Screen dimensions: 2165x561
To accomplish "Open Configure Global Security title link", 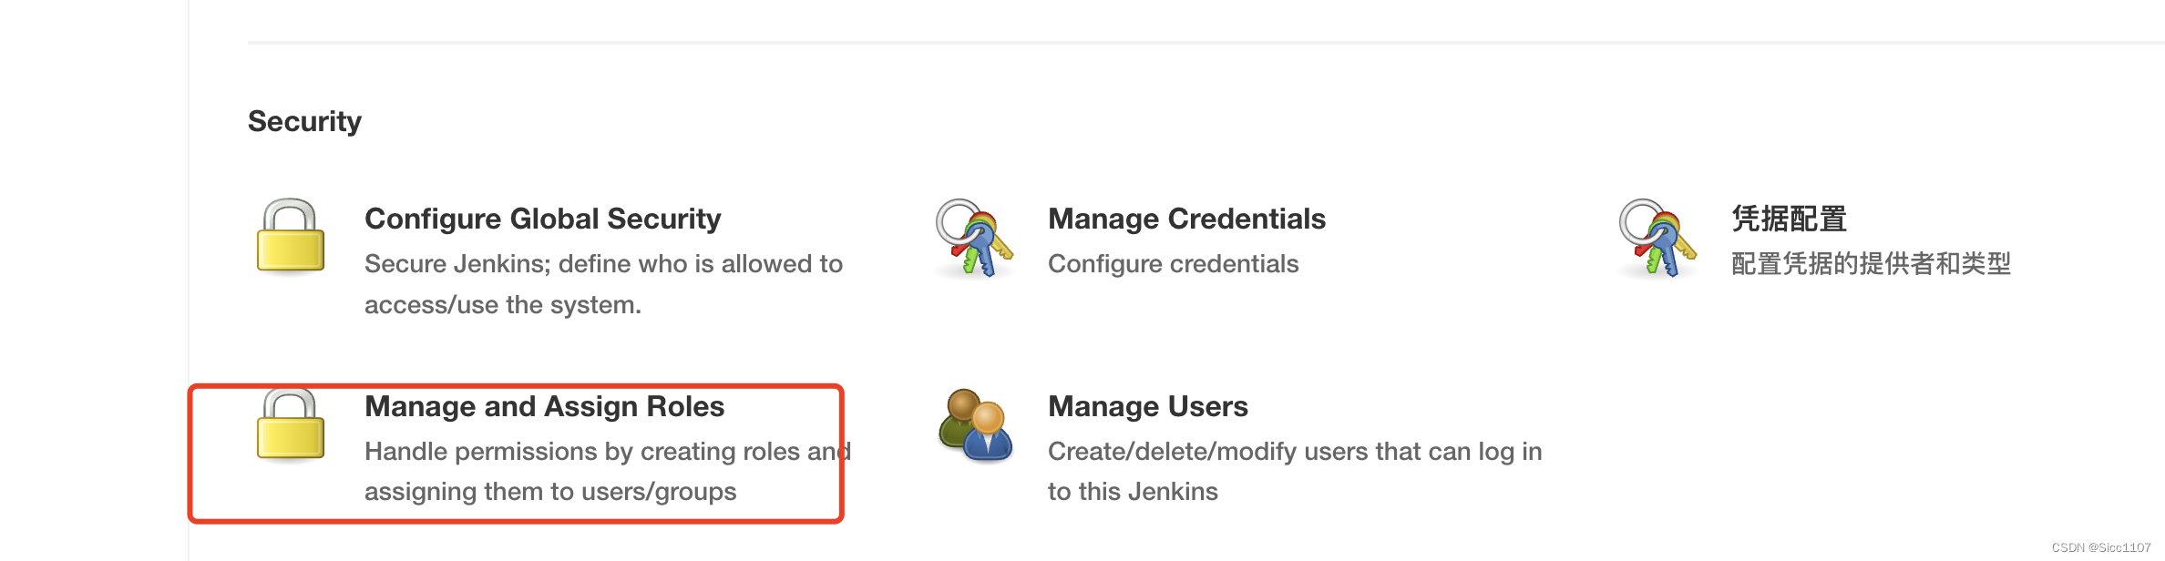I will pyautogui.click(x=542, y=219).
